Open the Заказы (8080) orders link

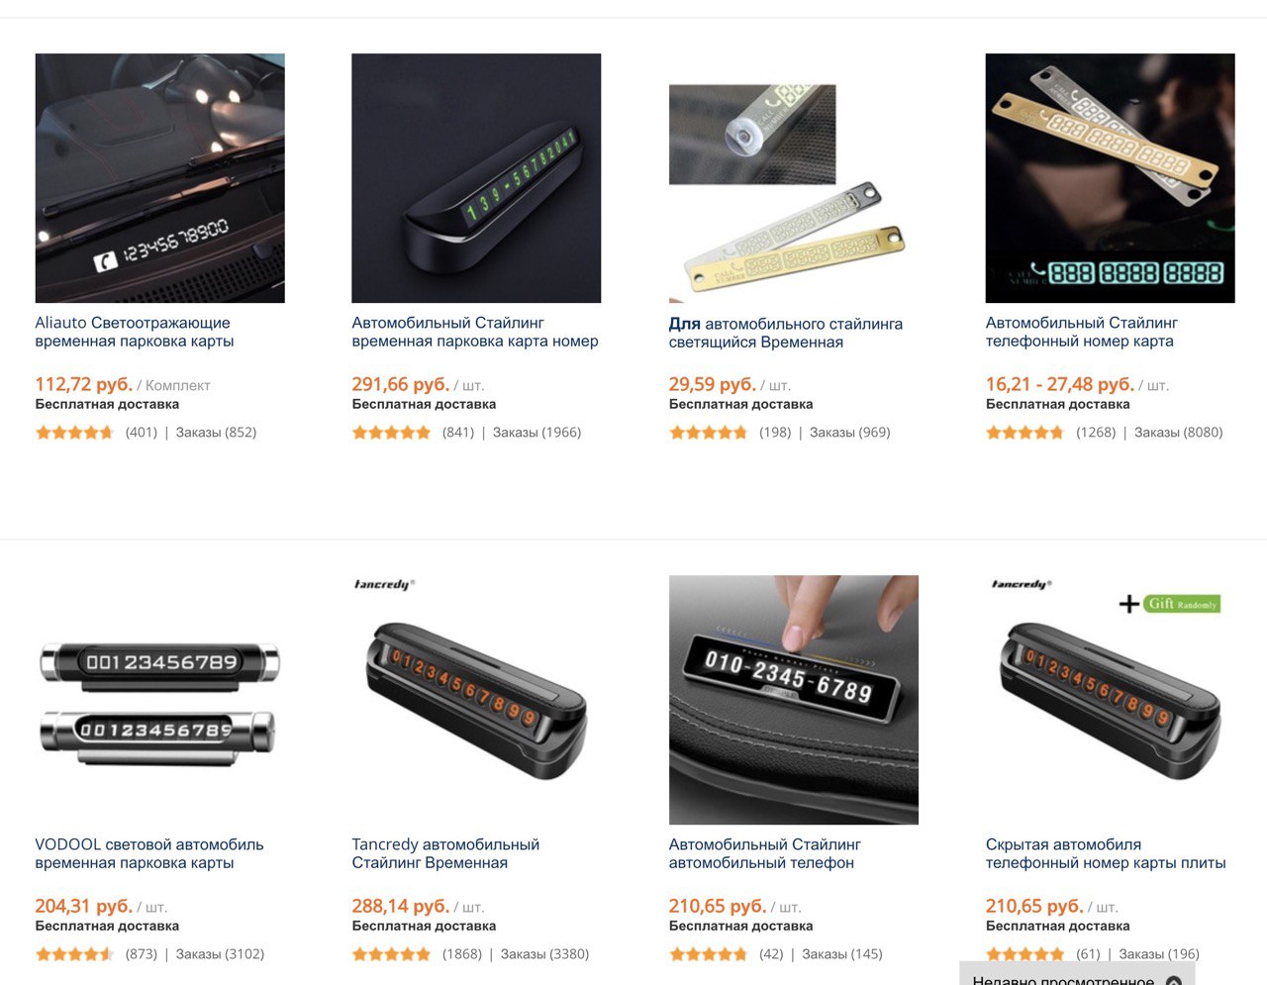pyautogui.click(x=1178, y=433)
